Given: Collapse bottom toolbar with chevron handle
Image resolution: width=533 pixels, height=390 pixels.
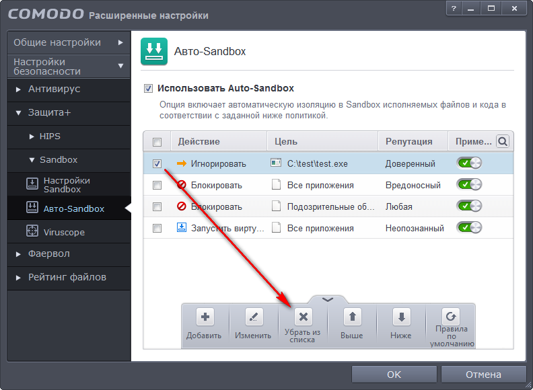Looking at the screenshot, I should point(328,299).
